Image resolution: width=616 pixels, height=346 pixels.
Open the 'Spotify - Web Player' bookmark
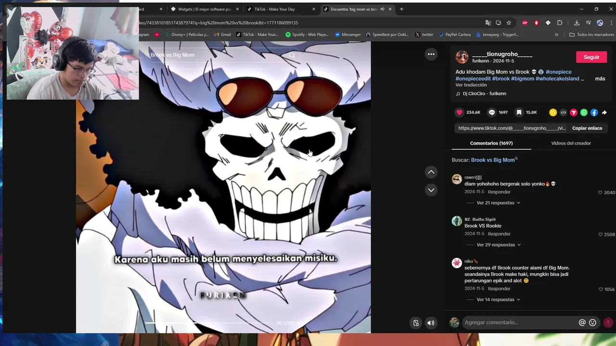tap(307, 35)
